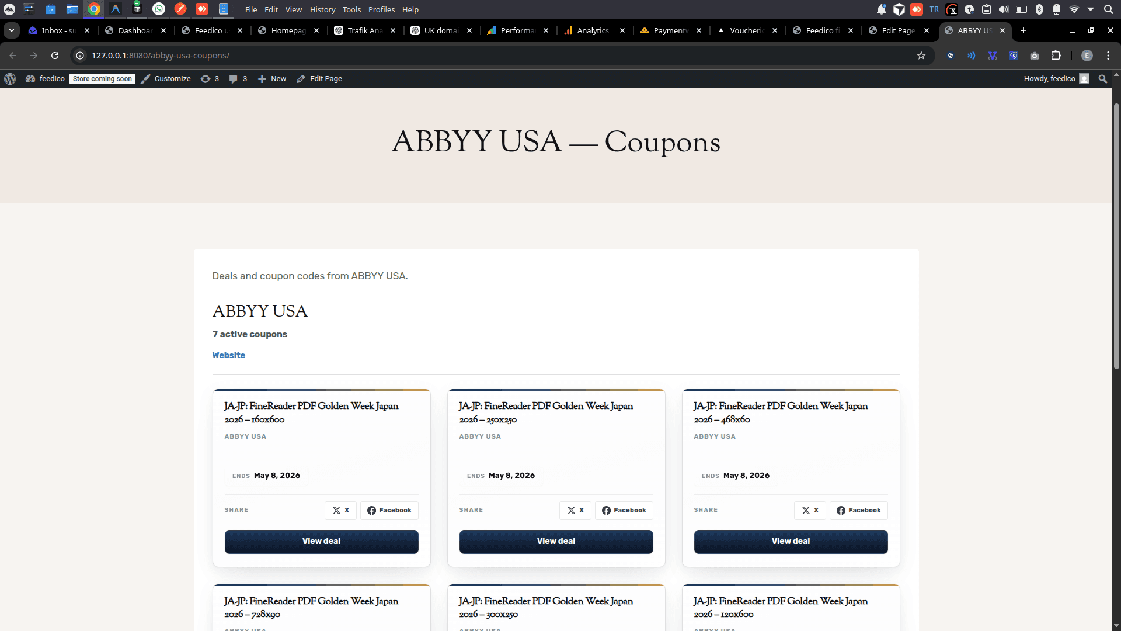
Task: Close the Homepage tab
Action: [x=316, y=30]
